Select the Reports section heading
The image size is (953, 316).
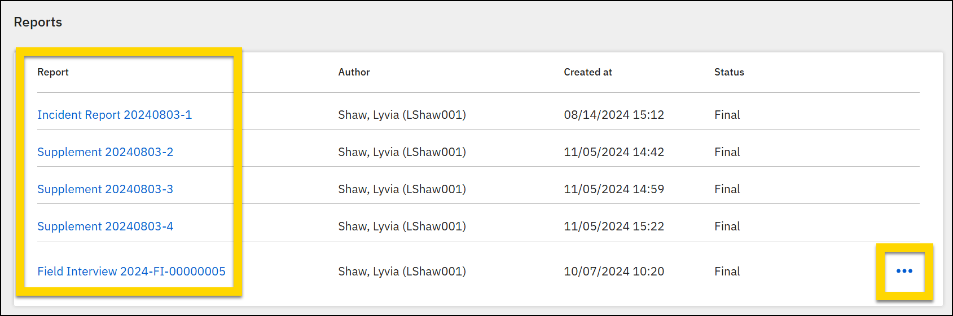point(38,22)
